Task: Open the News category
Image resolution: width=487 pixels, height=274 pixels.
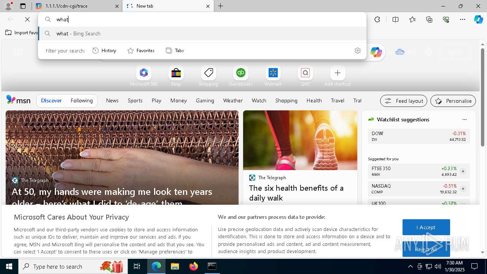Action: pos(112,100)
